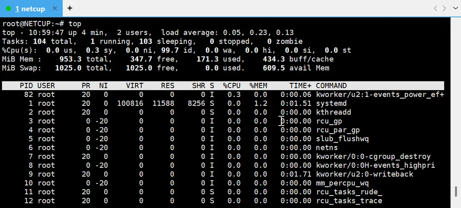Grab the terminal vertical scrollbar thumb

coord(455,190)
